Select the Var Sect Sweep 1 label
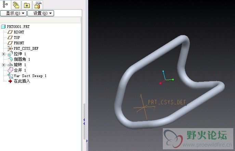This screenshot has height=151, width=235. 30,76
